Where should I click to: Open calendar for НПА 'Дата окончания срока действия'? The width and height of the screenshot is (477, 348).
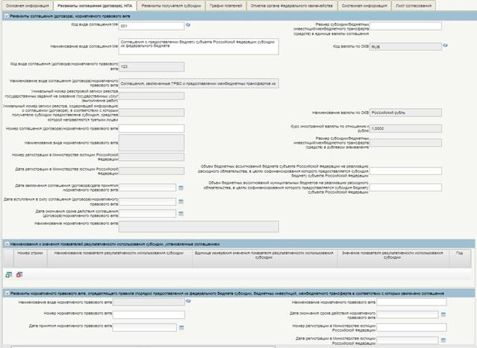click(x=443, y=314)
